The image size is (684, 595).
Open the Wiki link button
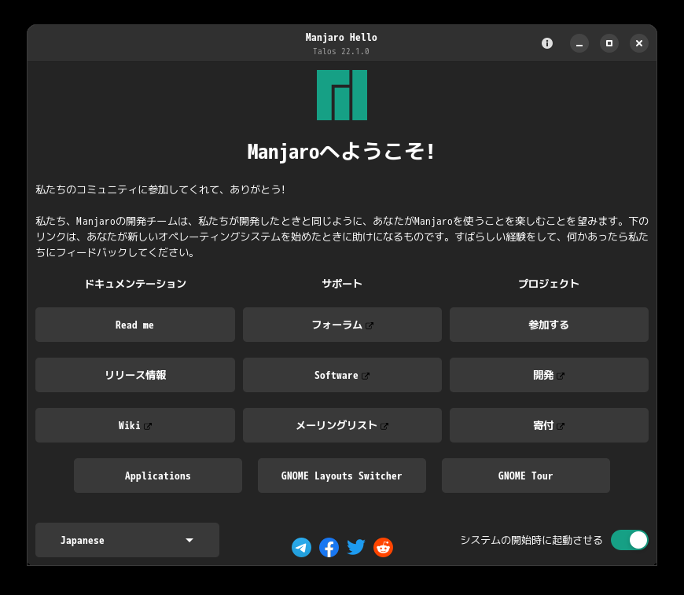coord(135,425)
